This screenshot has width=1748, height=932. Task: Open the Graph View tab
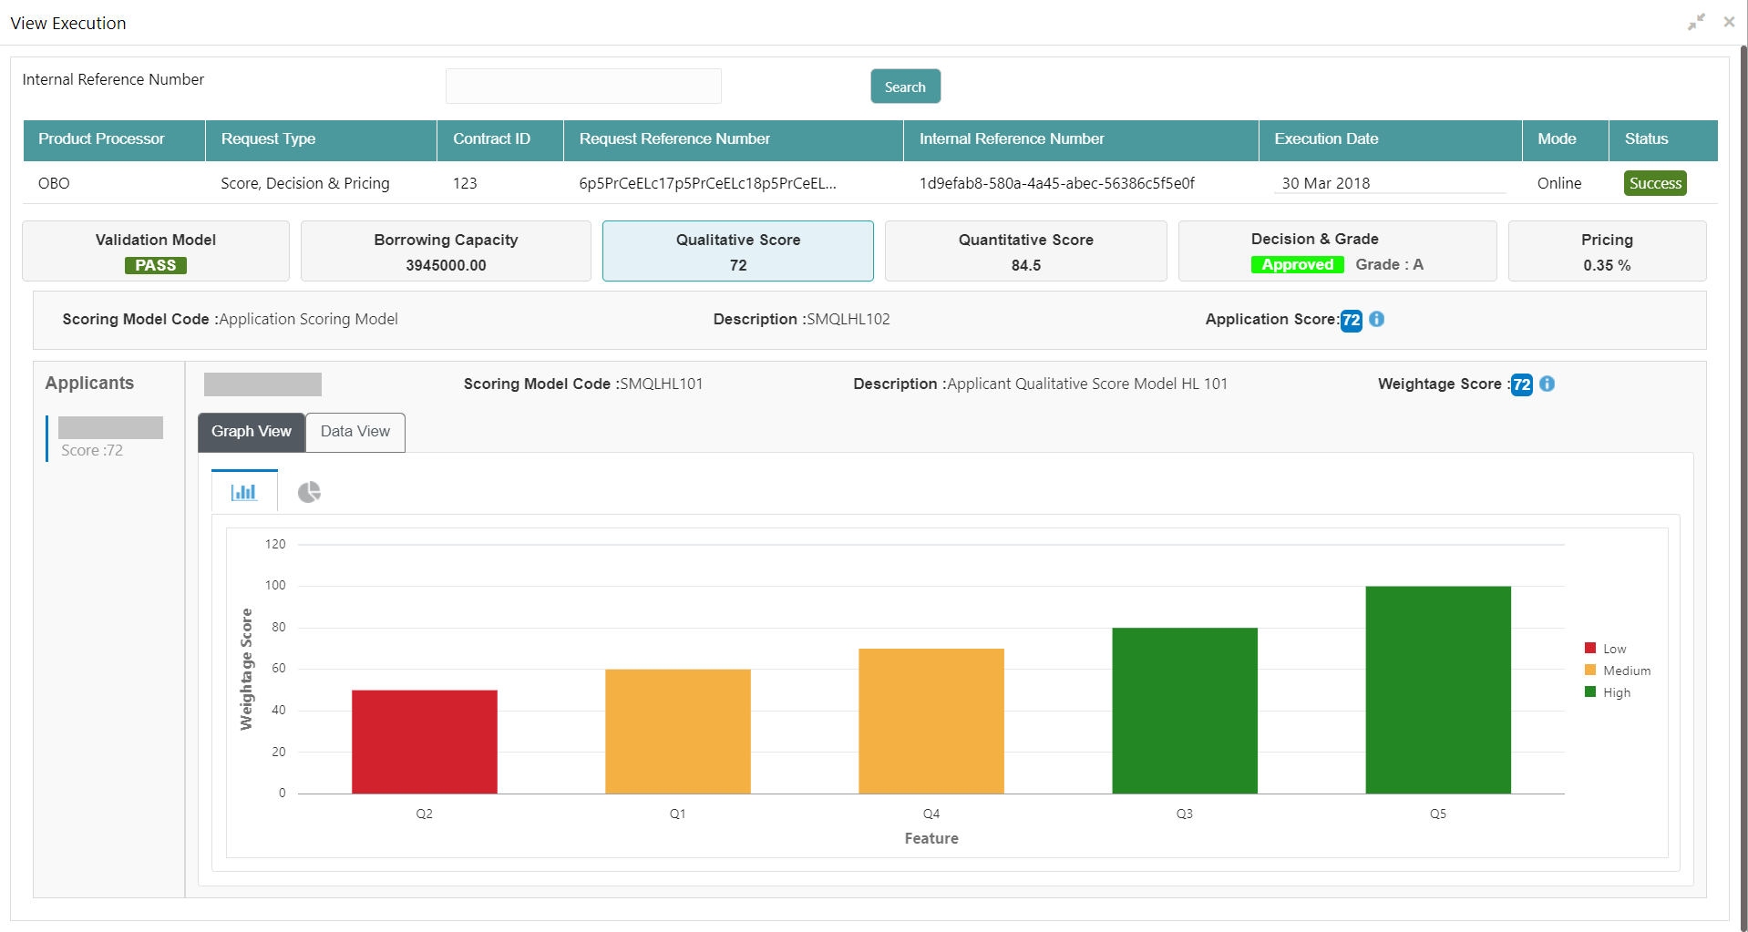click(251, 432)
